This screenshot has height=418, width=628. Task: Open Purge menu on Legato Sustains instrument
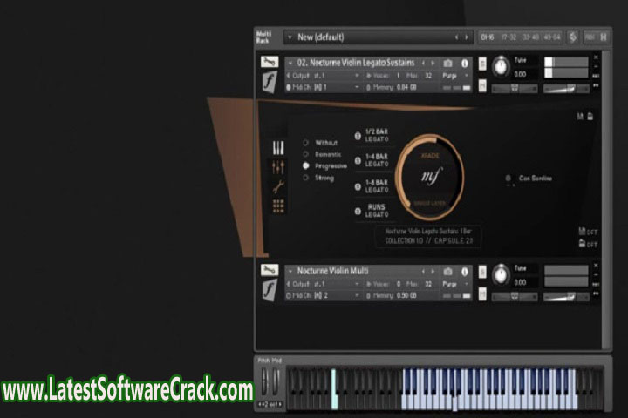click(x=454, y=76)
